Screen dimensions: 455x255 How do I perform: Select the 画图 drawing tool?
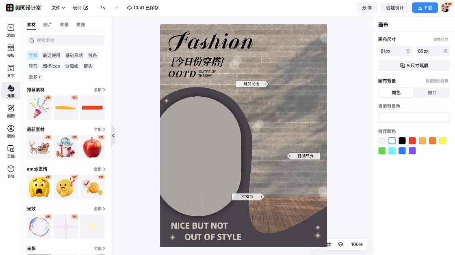pyautogui.click(x=11, y=111)
